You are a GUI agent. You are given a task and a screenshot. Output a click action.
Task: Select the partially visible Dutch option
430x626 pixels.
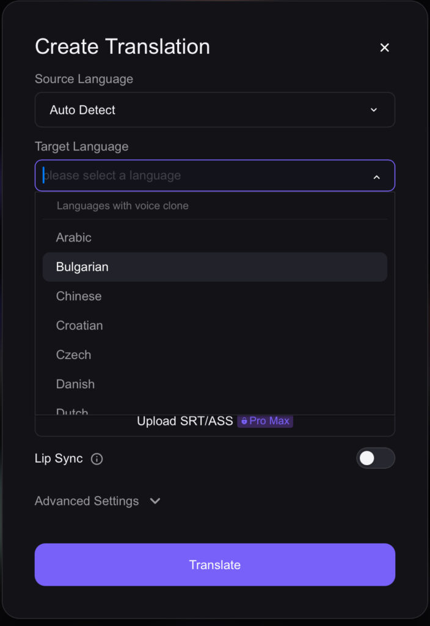(72, 411)
